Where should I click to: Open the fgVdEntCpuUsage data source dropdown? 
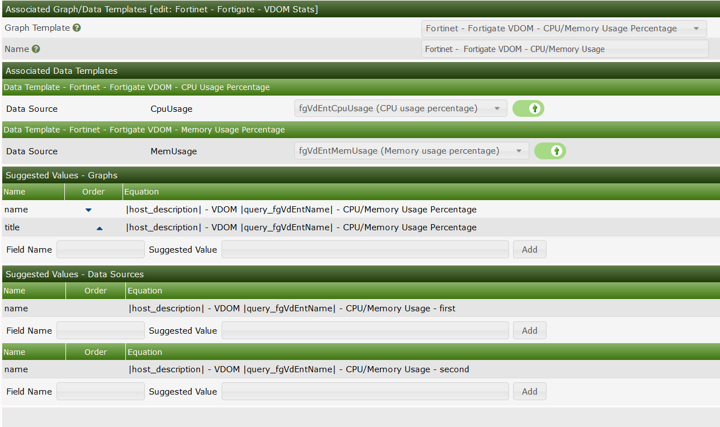coord(401,108)
